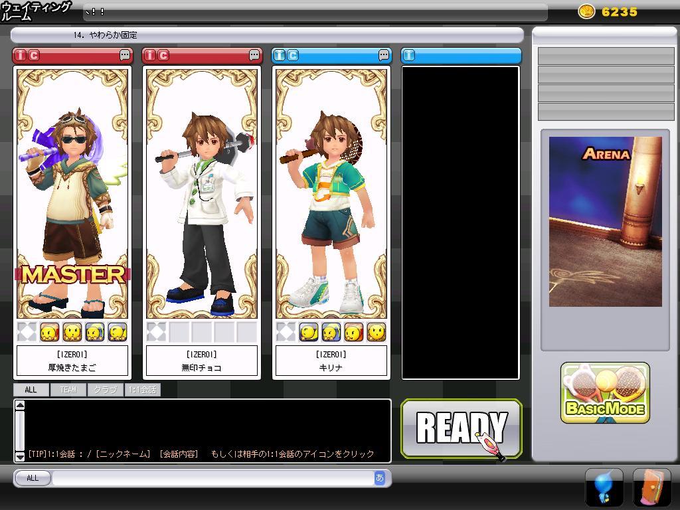Click the Arena court preview image

[605, 222]
